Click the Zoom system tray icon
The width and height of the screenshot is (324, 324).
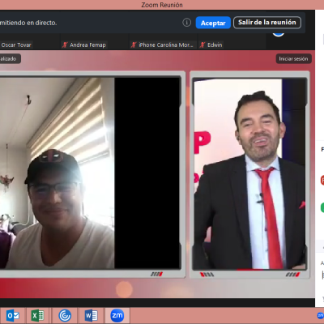[321, 315]
